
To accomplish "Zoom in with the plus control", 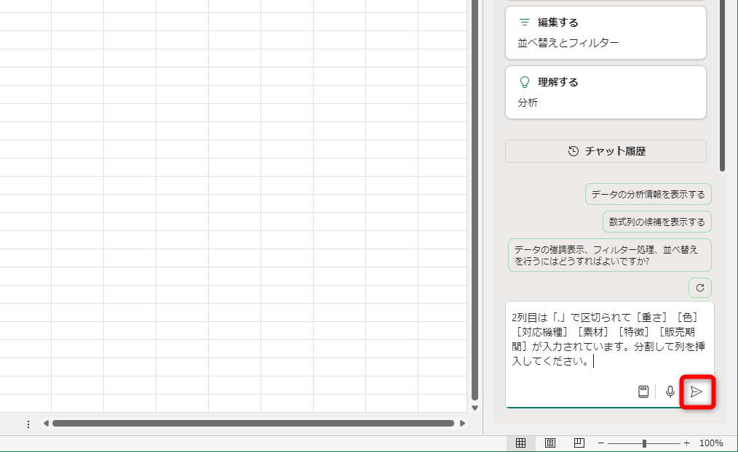I will (685, 442).
